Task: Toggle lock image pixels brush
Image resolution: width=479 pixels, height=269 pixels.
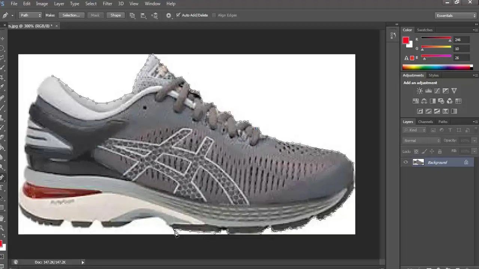Action: 424,151
